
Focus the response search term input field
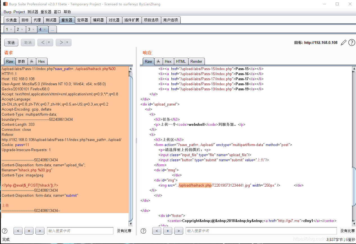[261, 231]
